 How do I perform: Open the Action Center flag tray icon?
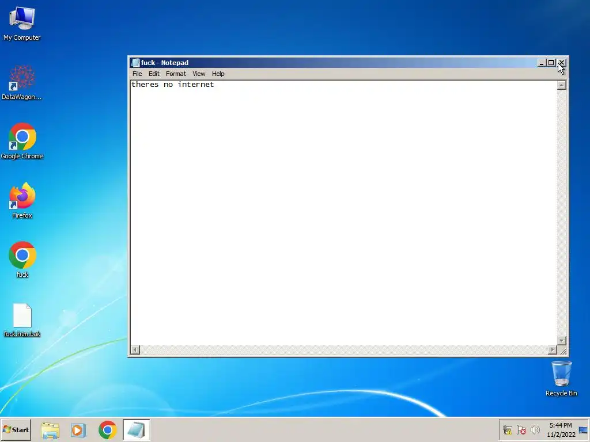pos(521,429)
